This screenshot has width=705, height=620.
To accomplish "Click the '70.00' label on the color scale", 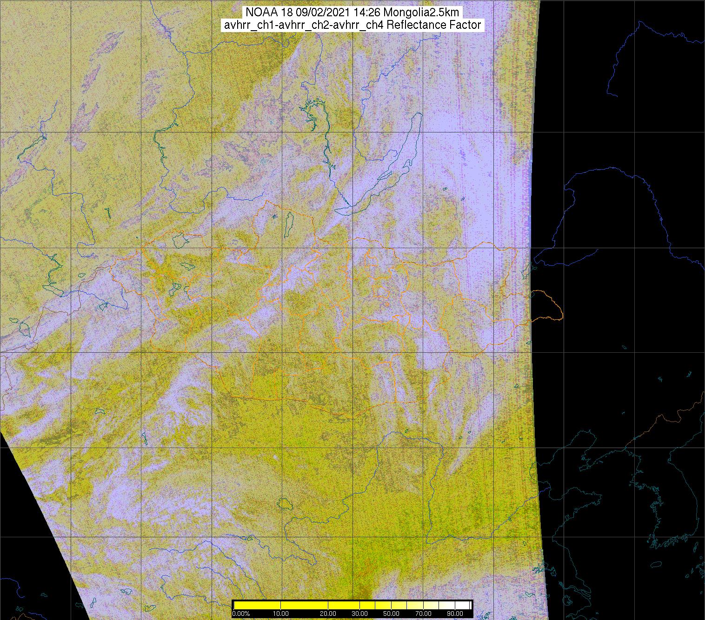I will point(423,613).
